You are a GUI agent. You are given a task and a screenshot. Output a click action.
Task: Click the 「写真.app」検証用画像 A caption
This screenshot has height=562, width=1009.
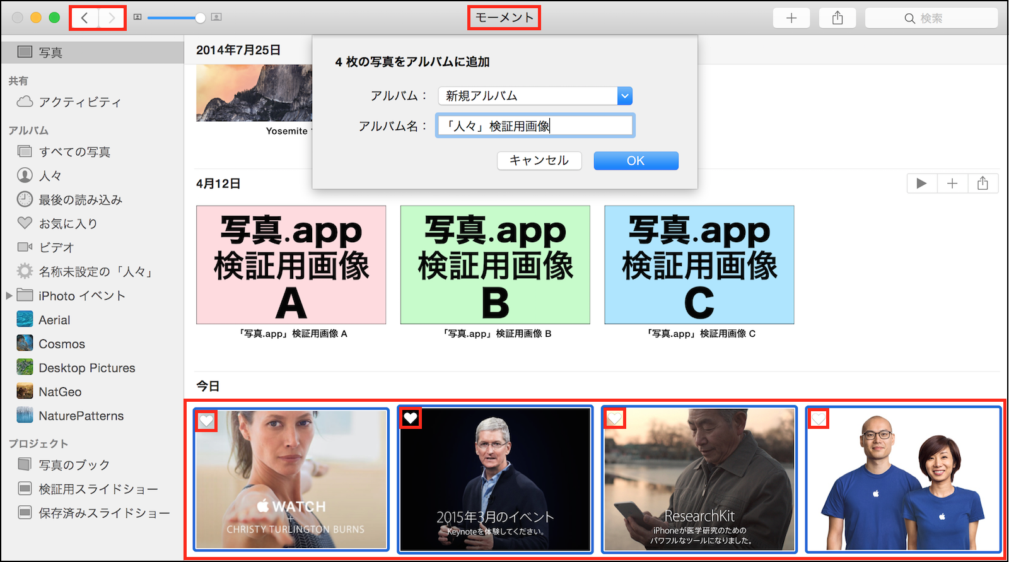pos(293,334)
